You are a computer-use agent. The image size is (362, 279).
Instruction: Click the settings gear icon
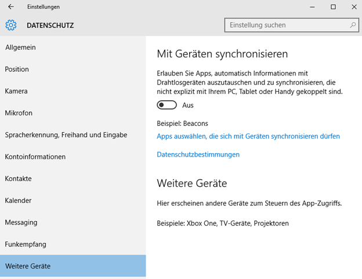coord(11,25)
